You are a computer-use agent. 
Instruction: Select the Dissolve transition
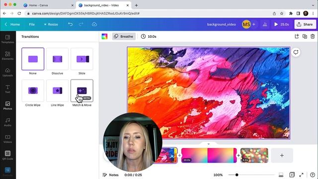58,59
